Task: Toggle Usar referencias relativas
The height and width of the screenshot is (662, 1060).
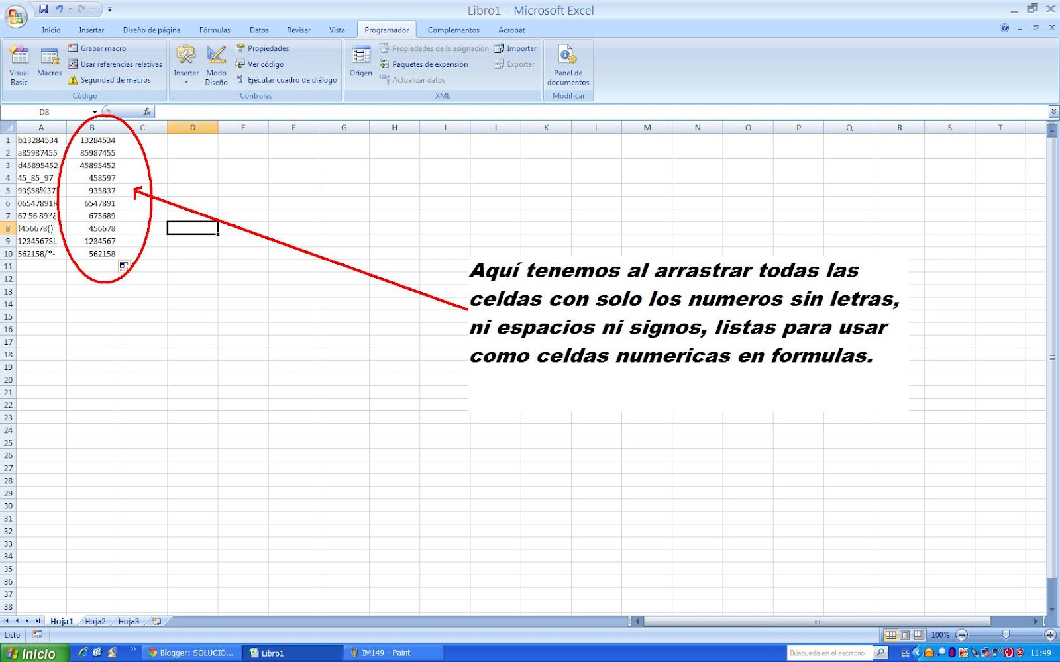Action: 115,64
